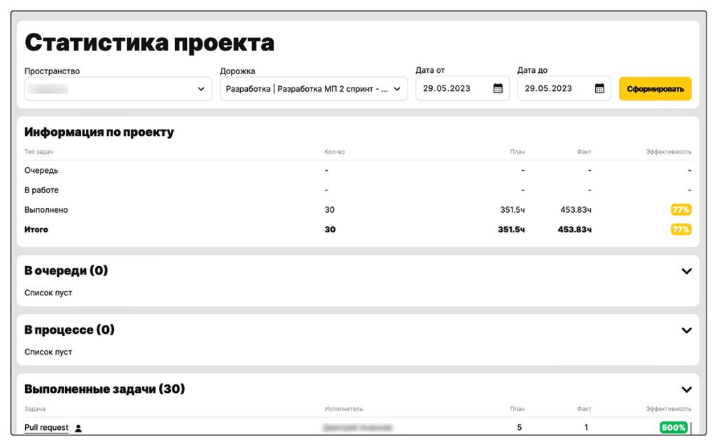Click the 77% efficiency badge in 'Итого' row
The width and height of the screenshot is (717, 446).
[681, 230]
